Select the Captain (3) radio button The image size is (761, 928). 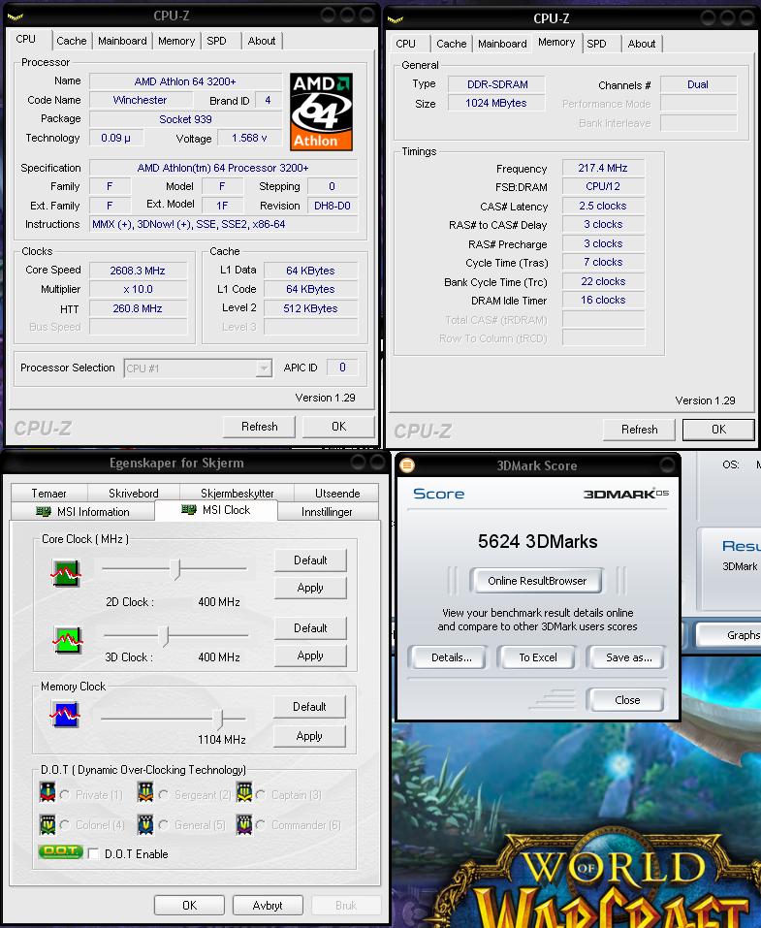point(261,794)
